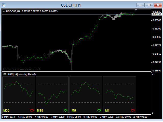
Task: Open the M5 MFI mini chart
Action: [86, 95]
